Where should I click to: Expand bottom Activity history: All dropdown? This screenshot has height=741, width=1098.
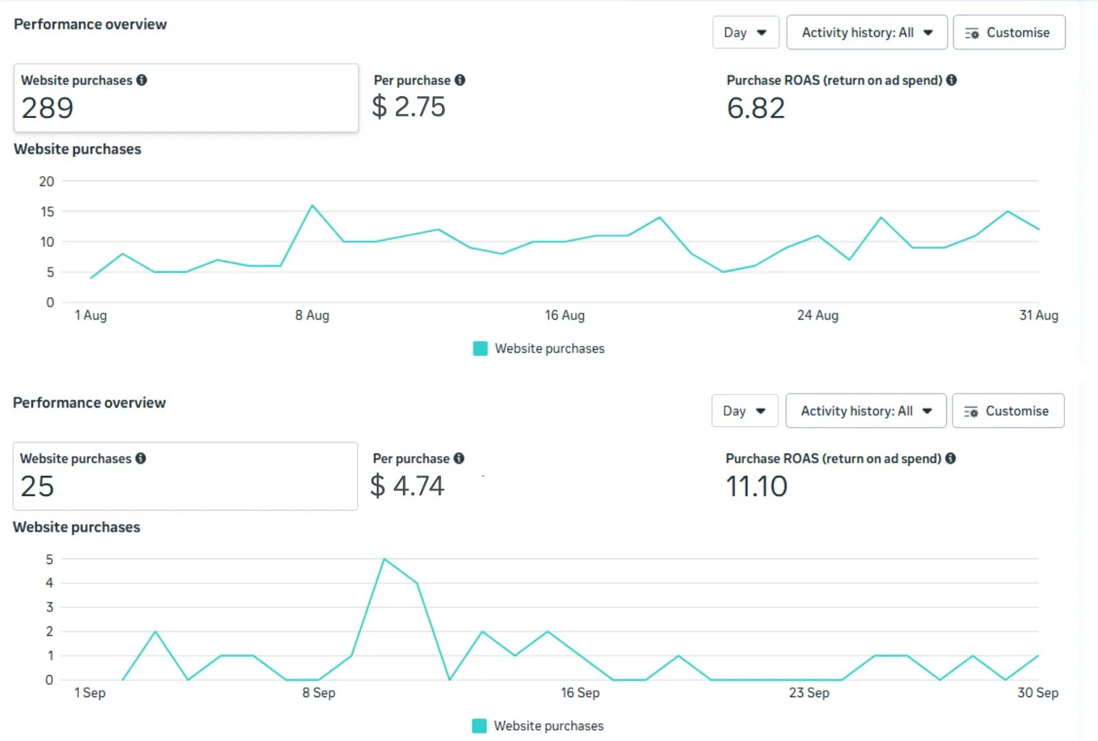click(866, 411)
